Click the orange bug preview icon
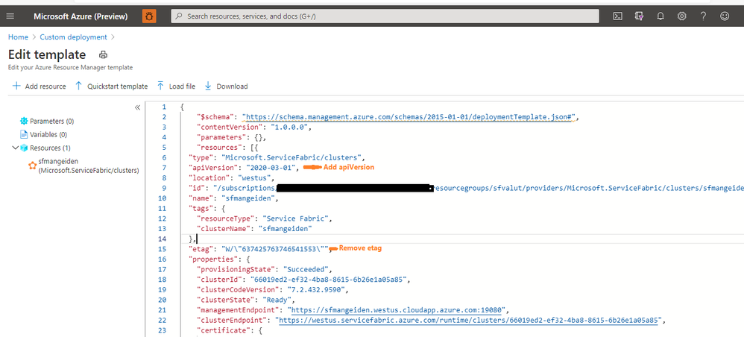 pos(149,16)
